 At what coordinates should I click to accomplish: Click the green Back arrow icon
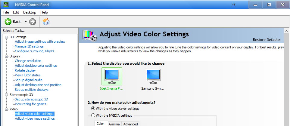[x=8, y=22]
